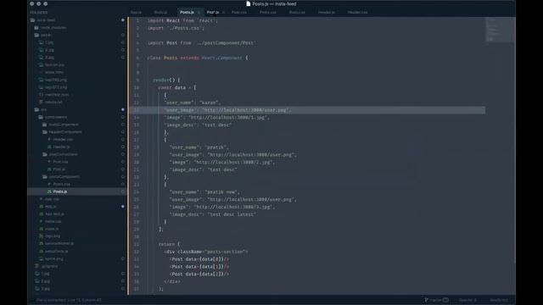Switch to the Header.css editor tab

pyautogui.click(x=357, y=13)
